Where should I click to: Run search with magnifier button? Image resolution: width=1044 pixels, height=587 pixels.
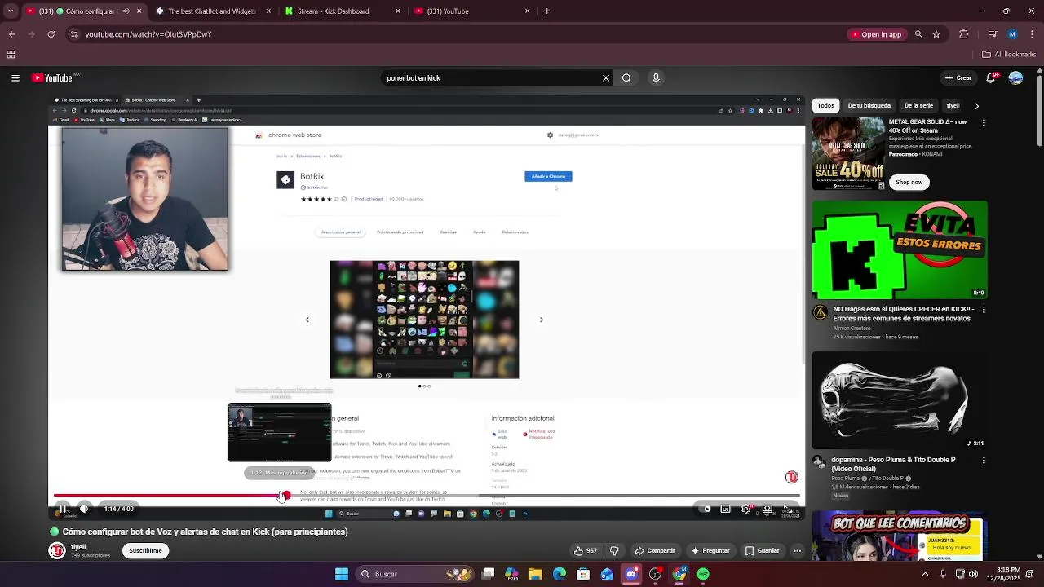[626, 78]
